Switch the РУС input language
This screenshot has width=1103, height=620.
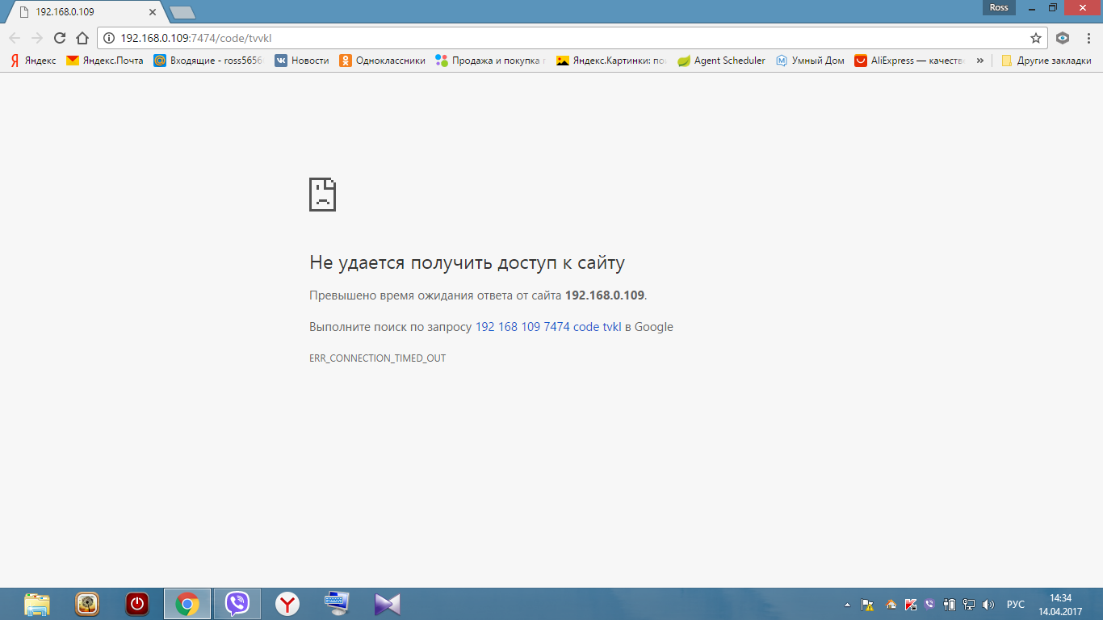(x=1016, y=605)
